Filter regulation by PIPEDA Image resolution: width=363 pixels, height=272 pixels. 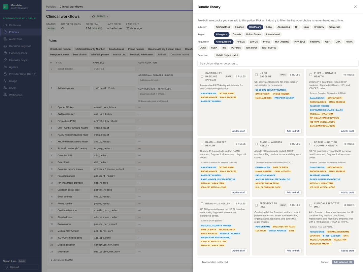pyautogui.click(x=241, y=42)
